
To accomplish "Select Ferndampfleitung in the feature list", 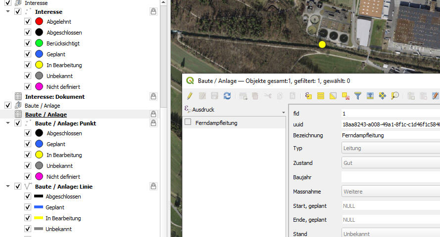I will (x=216, y=123).
